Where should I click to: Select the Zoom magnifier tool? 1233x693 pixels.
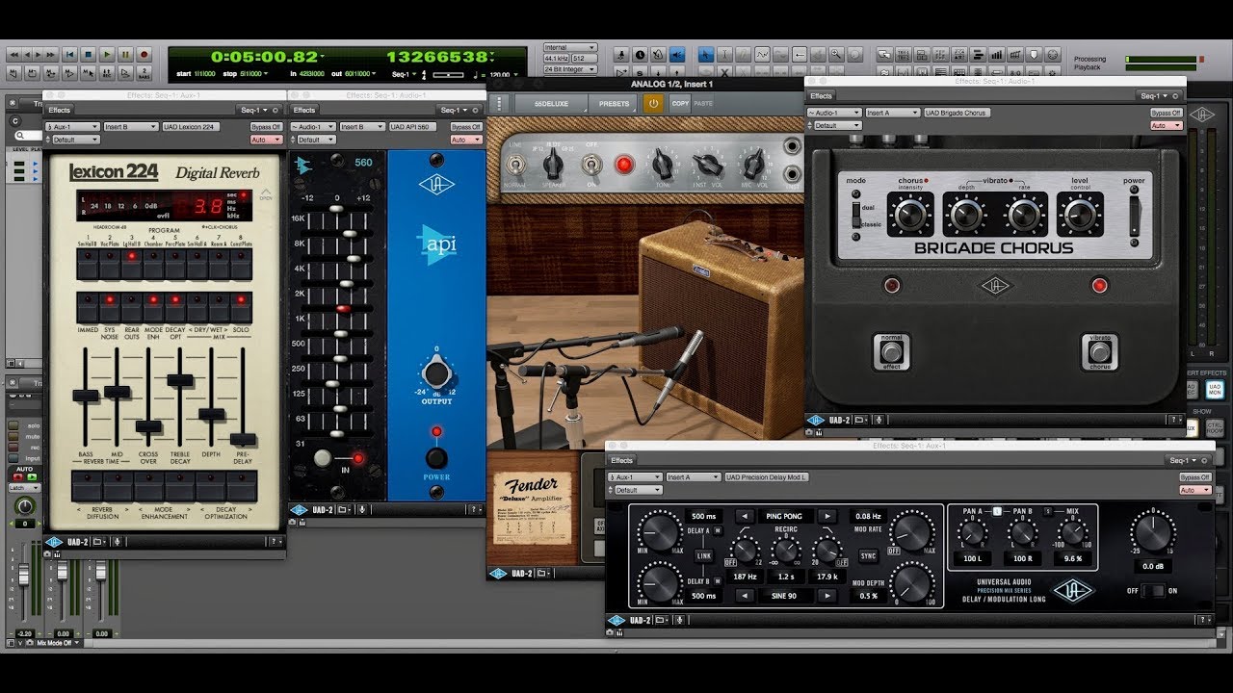tap(835, 55)
